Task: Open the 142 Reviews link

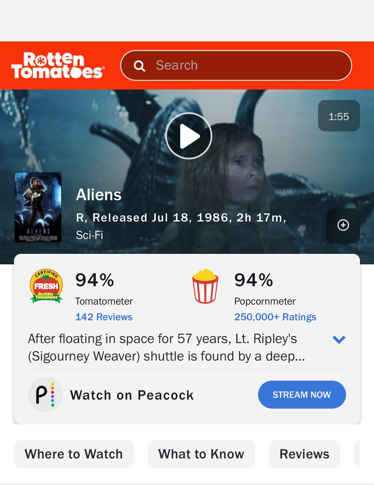Action: coord(104,317)
